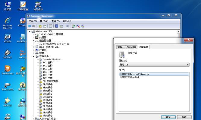This screenshot has width=201, height=120.
Task: Collapse the minint-esmi50b root node
Action: point(30,31)
